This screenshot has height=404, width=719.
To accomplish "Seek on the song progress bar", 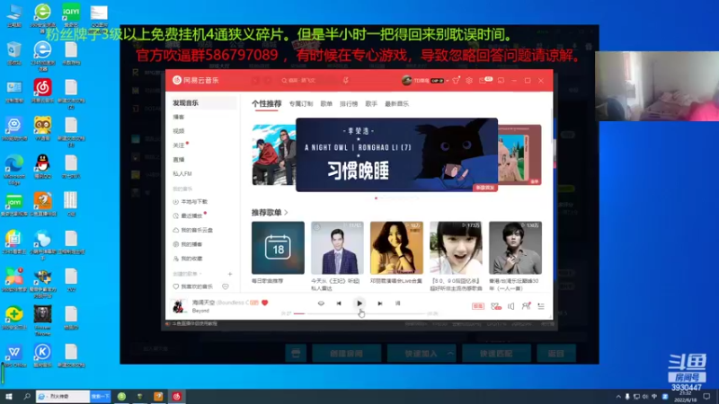I will 359,313.
